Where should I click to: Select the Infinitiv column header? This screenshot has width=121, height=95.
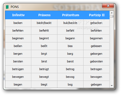pos(18,15)
